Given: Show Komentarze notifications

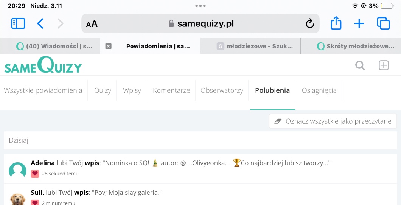Looking at the screenshot, I should point(171,90).
